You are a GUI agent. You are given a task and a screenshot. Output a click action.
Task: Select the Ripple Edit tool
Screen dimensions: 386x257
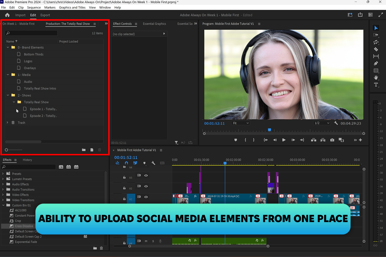click(x=376, y=42)
